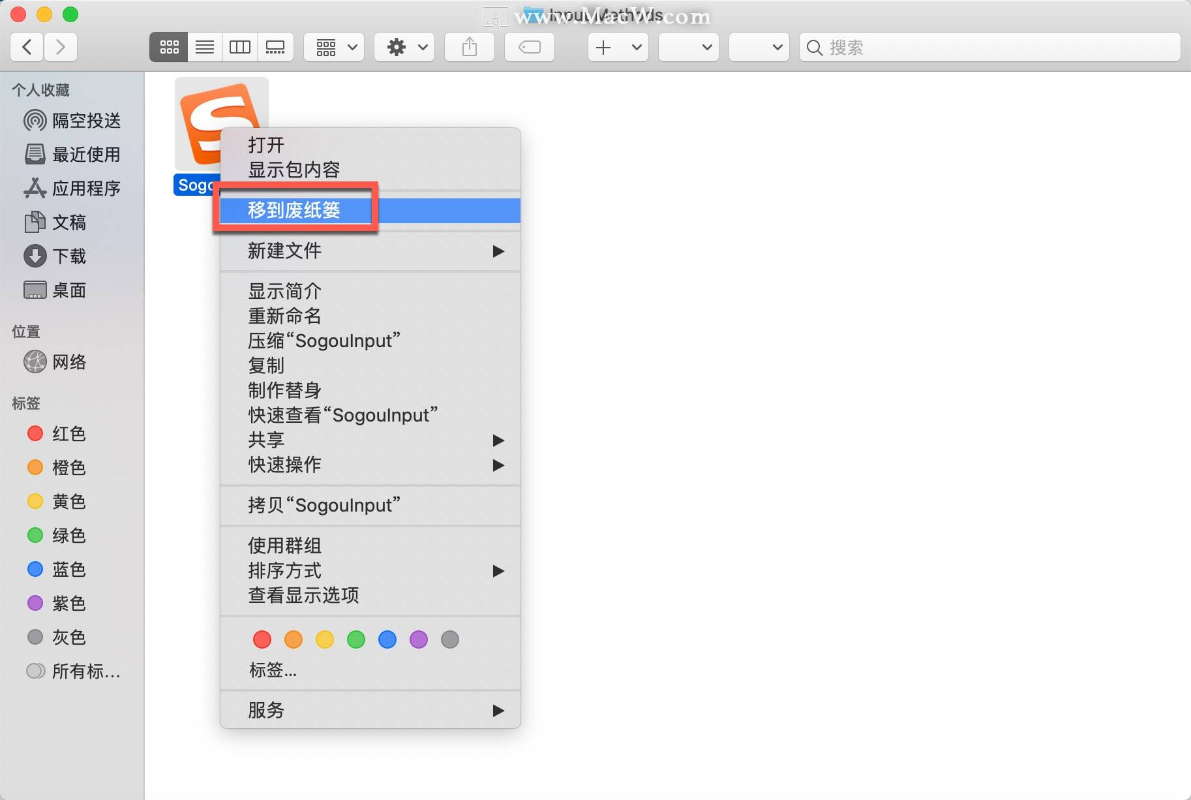Click the Edit Tags toolbar button
This screenshot has height=800, width=1191.
530,47
